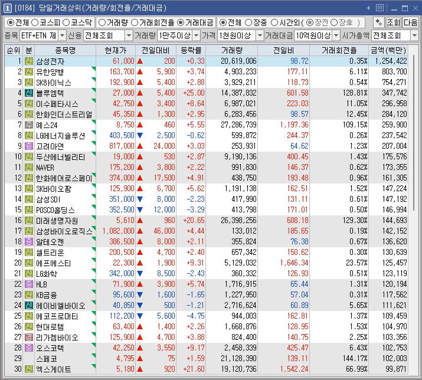
Task: Click the settings icon left of 조회 button
Action: click(x=379, y=22)
